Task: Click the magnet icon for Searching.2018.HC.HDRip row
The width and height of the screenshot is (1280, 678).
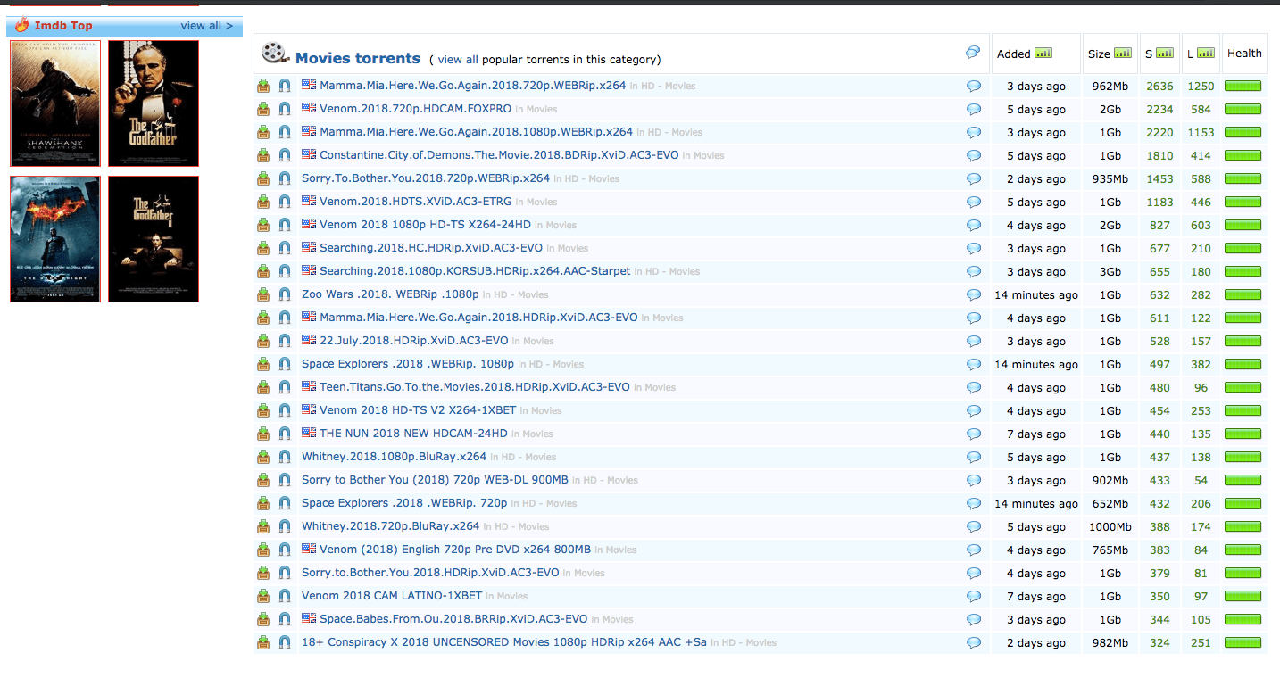Action: coord(285,248)
